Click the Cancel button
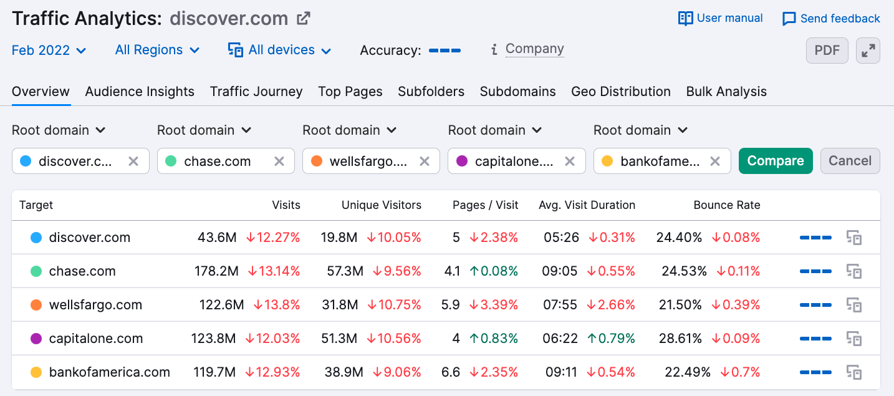894x396 pixels. tap(850, 161)
